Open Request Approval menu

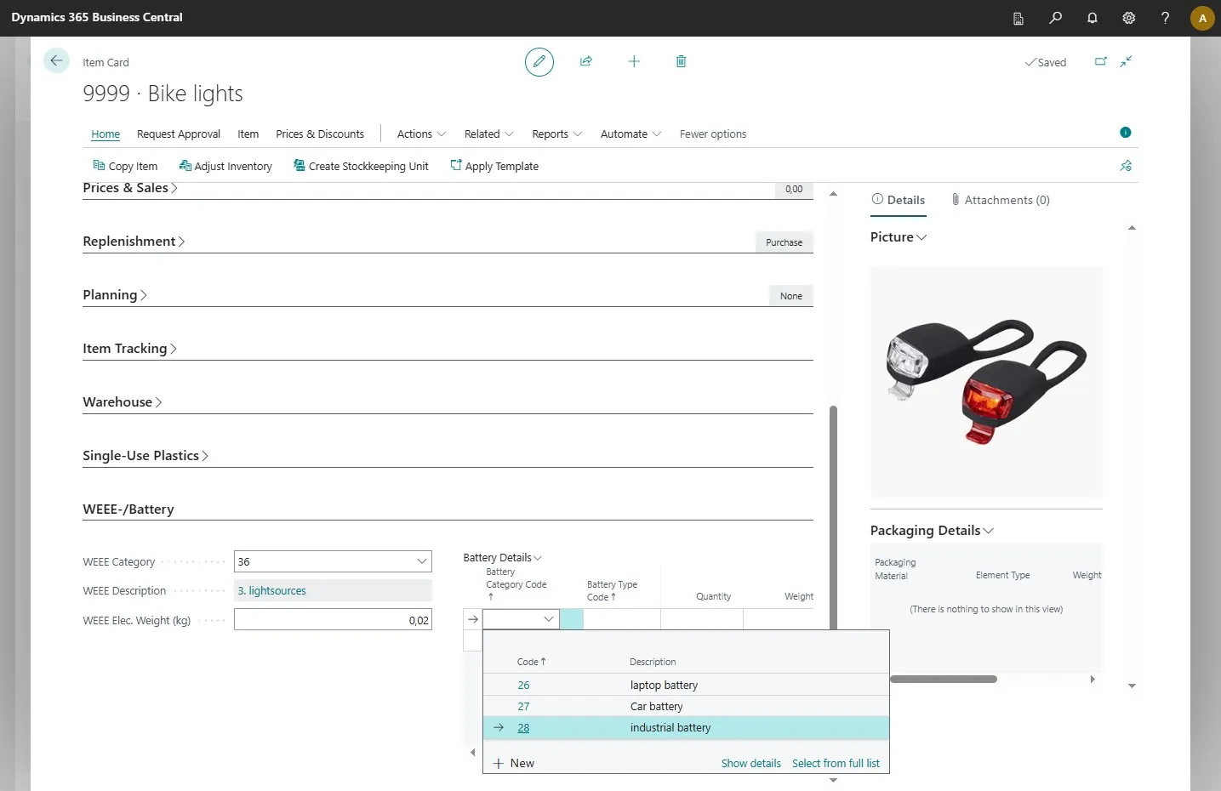click(x=179, y=134)
